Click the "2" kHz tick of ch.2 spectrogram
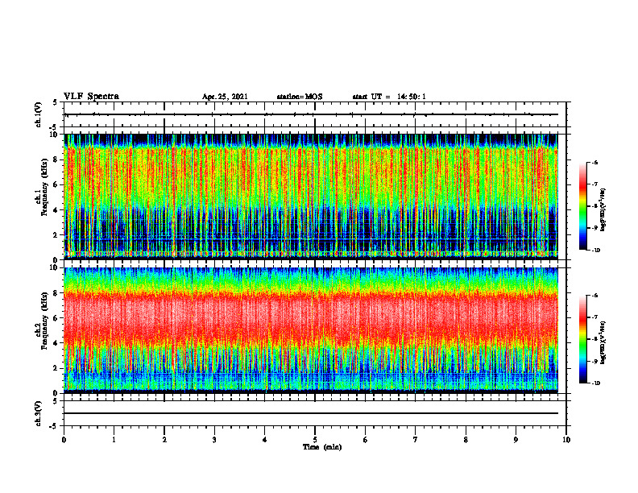Image resolution: width=638 pixels, height=493 pixels. coord(56,368)
